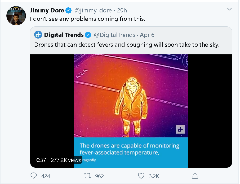Click Digital Trends' blue verified badge
Viewport: 240px width, 184px height.
[88, 35]
